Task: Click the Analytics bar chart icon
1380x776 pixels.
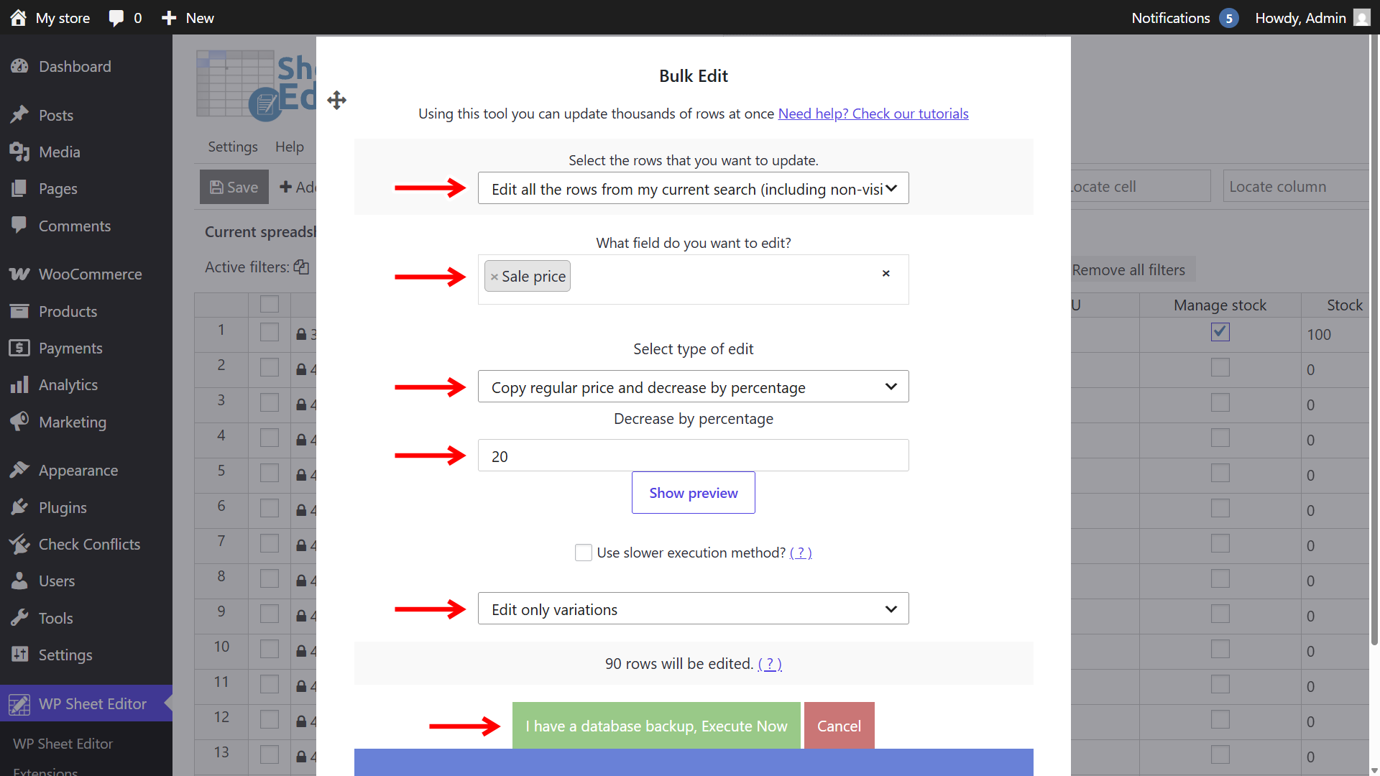Action: 19,384
